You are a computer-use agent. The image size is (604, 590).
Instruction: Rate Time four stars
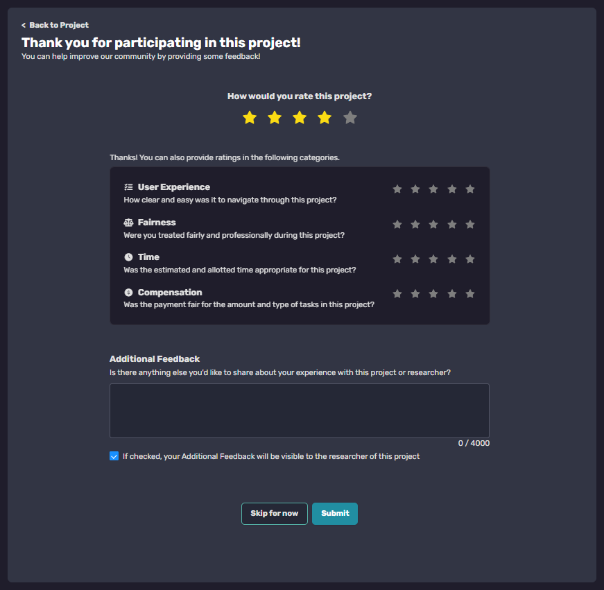click(x=452, y=259)
